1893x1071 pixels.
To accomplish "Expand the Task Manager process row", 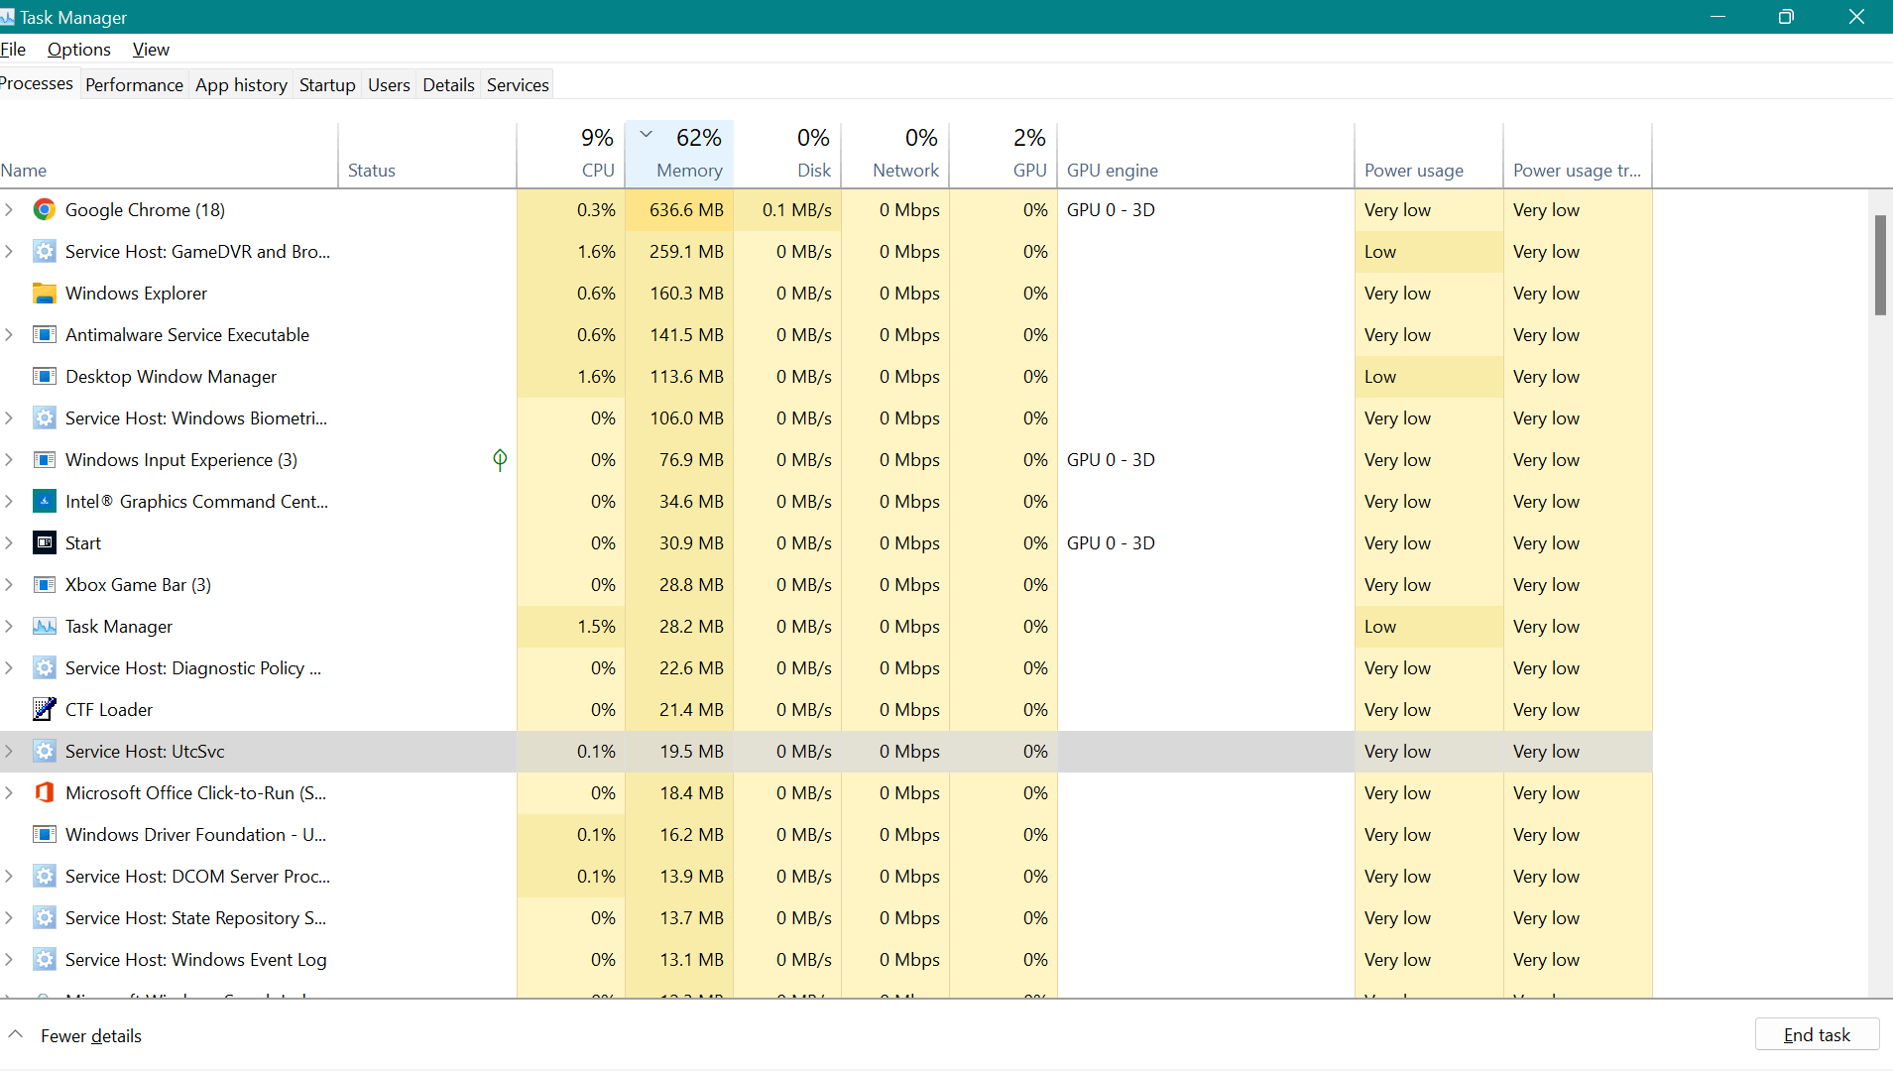I will pos(9,626).
